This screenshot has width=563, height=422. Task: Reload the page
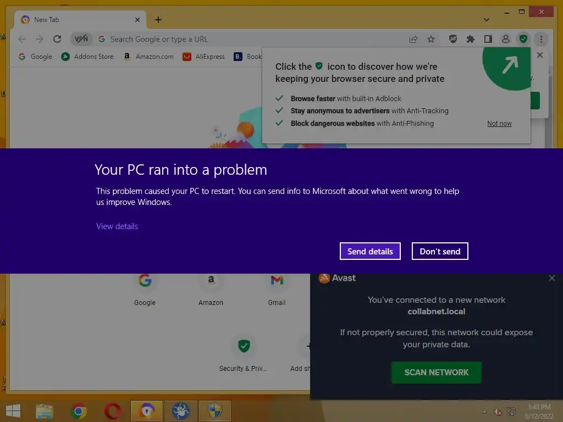click(x=57, y=39)
